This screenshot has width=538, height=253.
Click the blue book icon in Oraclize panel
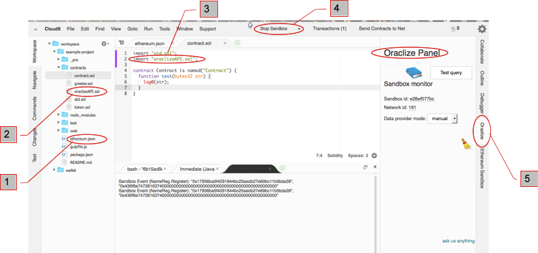coord(414,73)
